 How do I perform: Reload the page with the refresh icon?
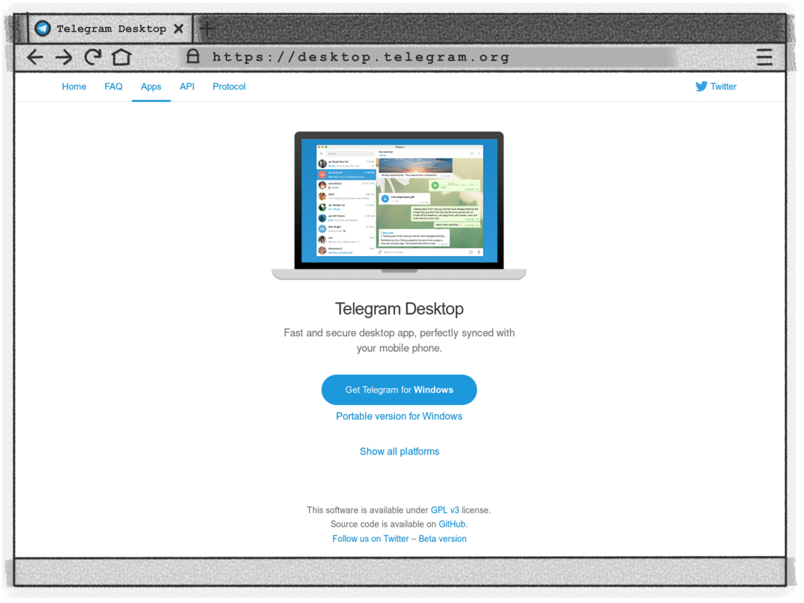pos(93,57)
